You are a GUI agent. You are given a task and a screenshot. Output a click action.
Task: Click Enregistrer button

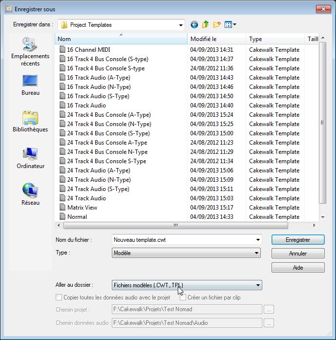pos(298,240)
